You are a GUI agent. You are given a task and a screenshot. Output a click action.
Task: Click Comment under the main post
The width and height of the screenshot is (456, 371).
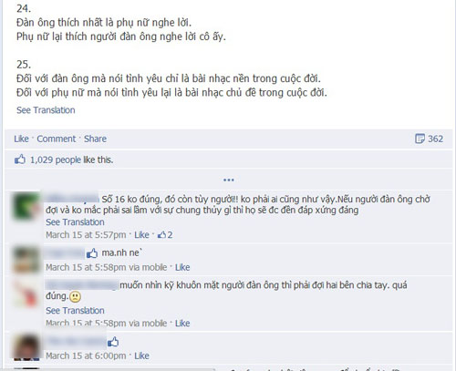click(x=57, y=139)
